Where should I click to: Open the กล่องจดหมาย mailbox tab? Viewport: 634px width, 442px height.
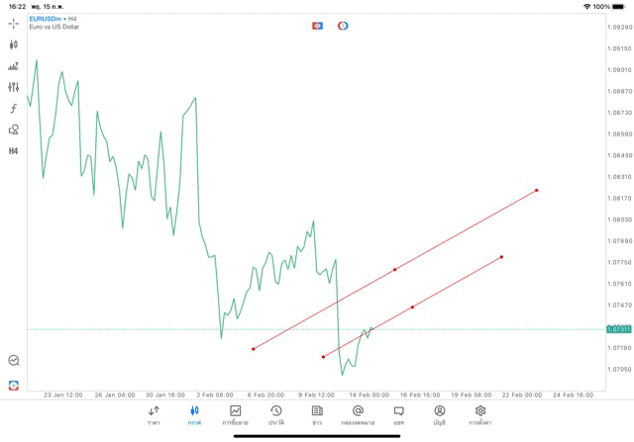(358, 414)
